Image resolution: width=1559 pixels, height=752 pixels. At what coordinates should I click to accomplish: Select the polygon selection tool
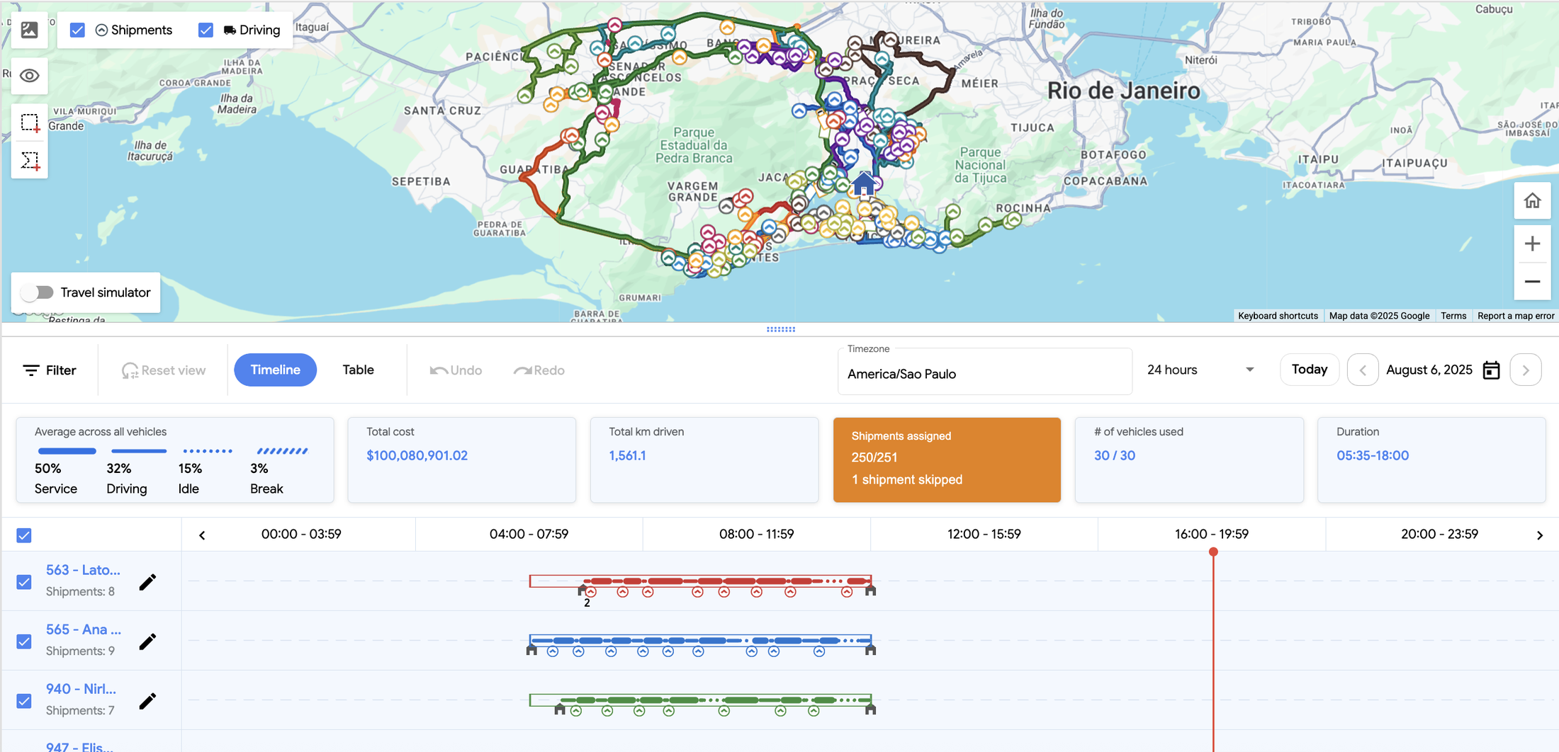point(29,161)
